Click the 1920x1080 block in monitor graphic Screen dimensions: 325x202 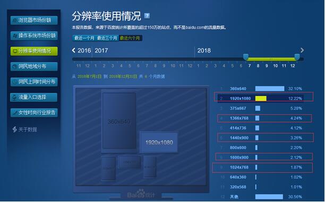tap(159, 142)
